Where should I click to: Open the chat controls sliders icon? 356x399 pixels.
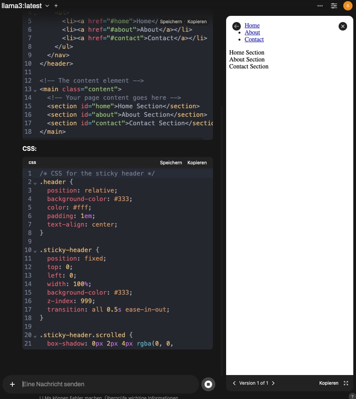click(x=334, y=6)
